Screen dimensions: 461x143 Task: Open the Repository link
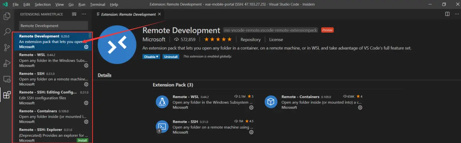[251, 39]
